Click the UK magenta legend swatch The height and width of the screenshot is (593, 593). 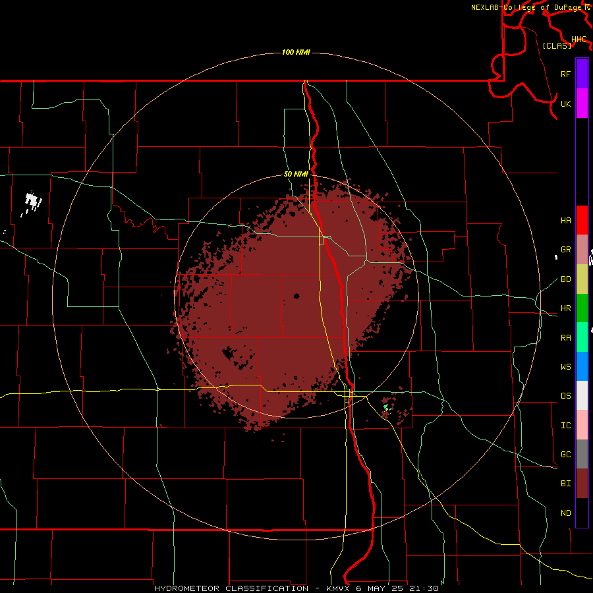582,103
